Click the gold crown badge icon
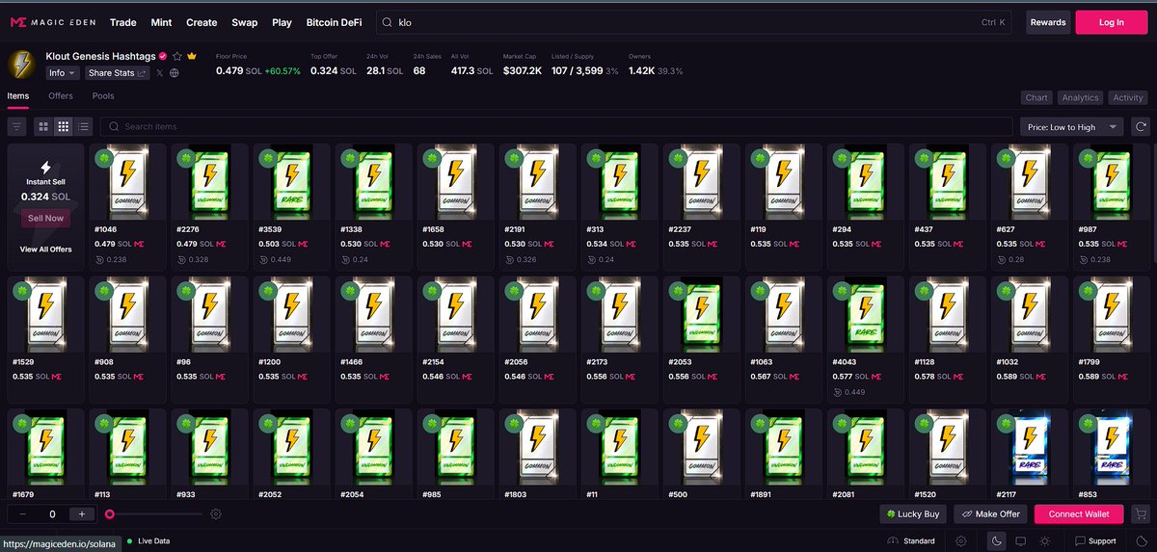The image size is (1157, 552). coord(192,56)
